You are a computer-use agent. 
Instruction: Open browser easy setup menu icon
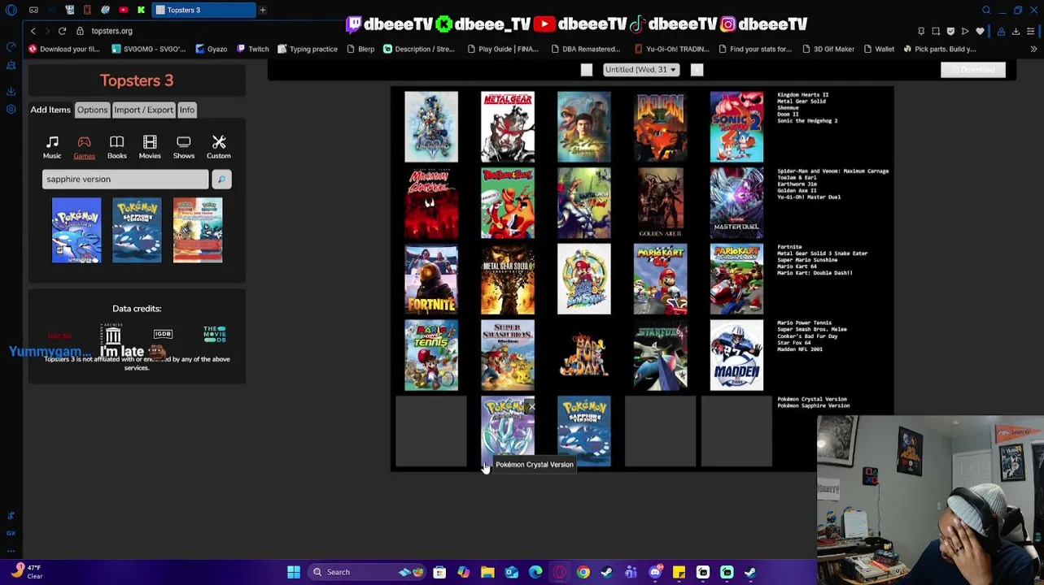coord(1031,31)
